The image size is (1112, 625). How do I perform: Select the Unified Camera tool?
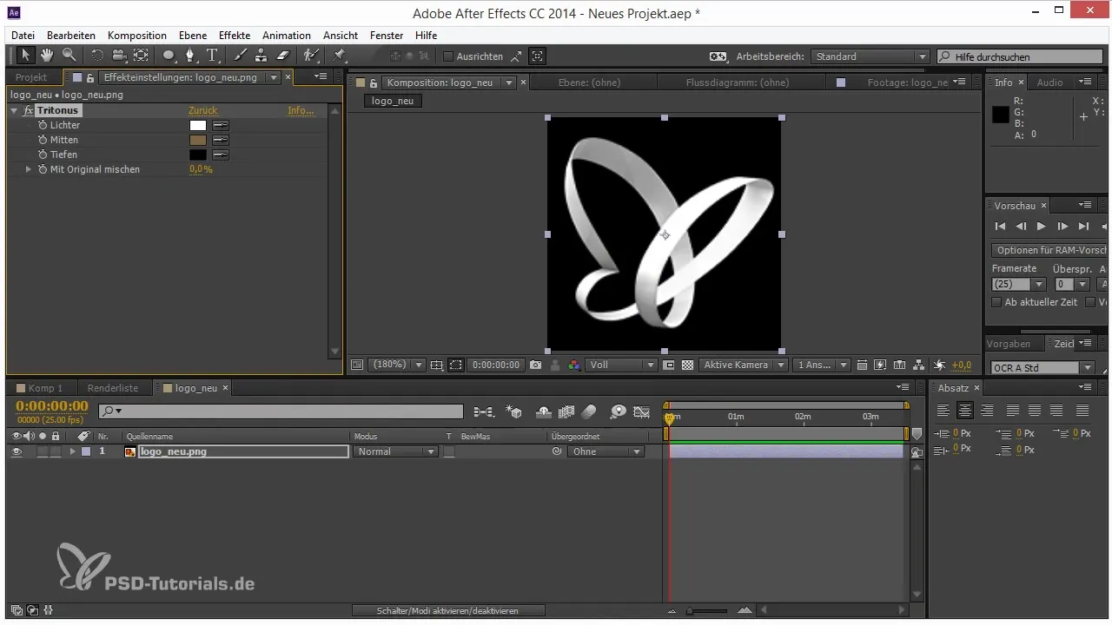pyautogui.click(x=120, y=56)
